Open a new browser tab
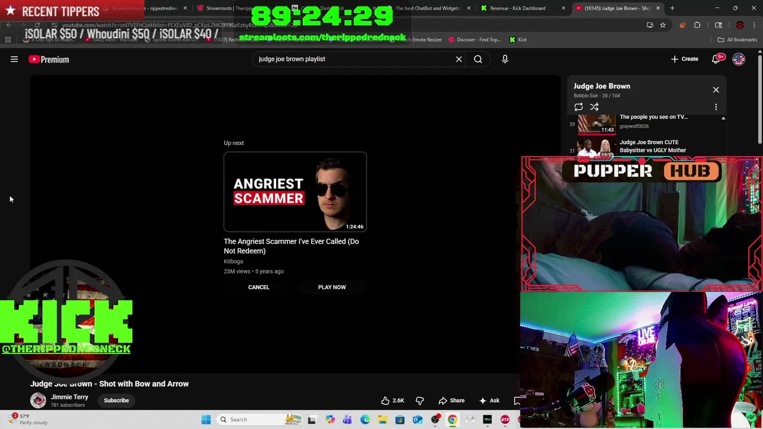763x429 pixels. (x=672, y=8)
